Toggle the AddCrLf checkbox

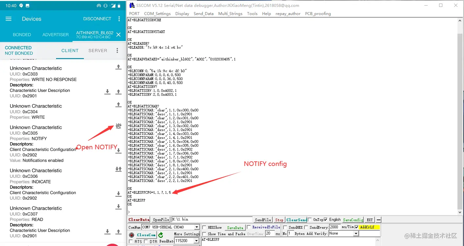pos(357,227)
